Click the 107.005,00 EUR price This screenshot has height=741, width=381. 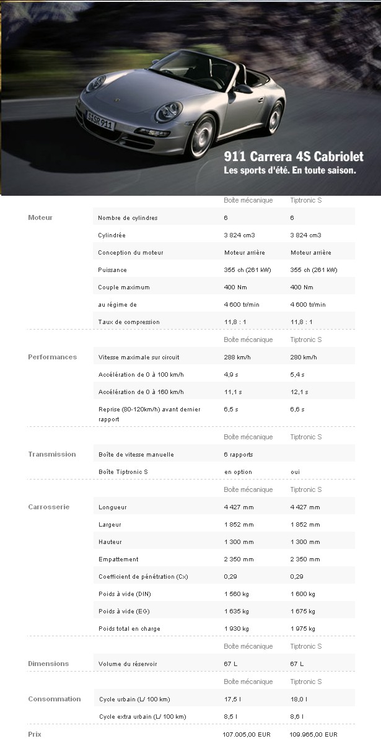[x=247, y=735]
